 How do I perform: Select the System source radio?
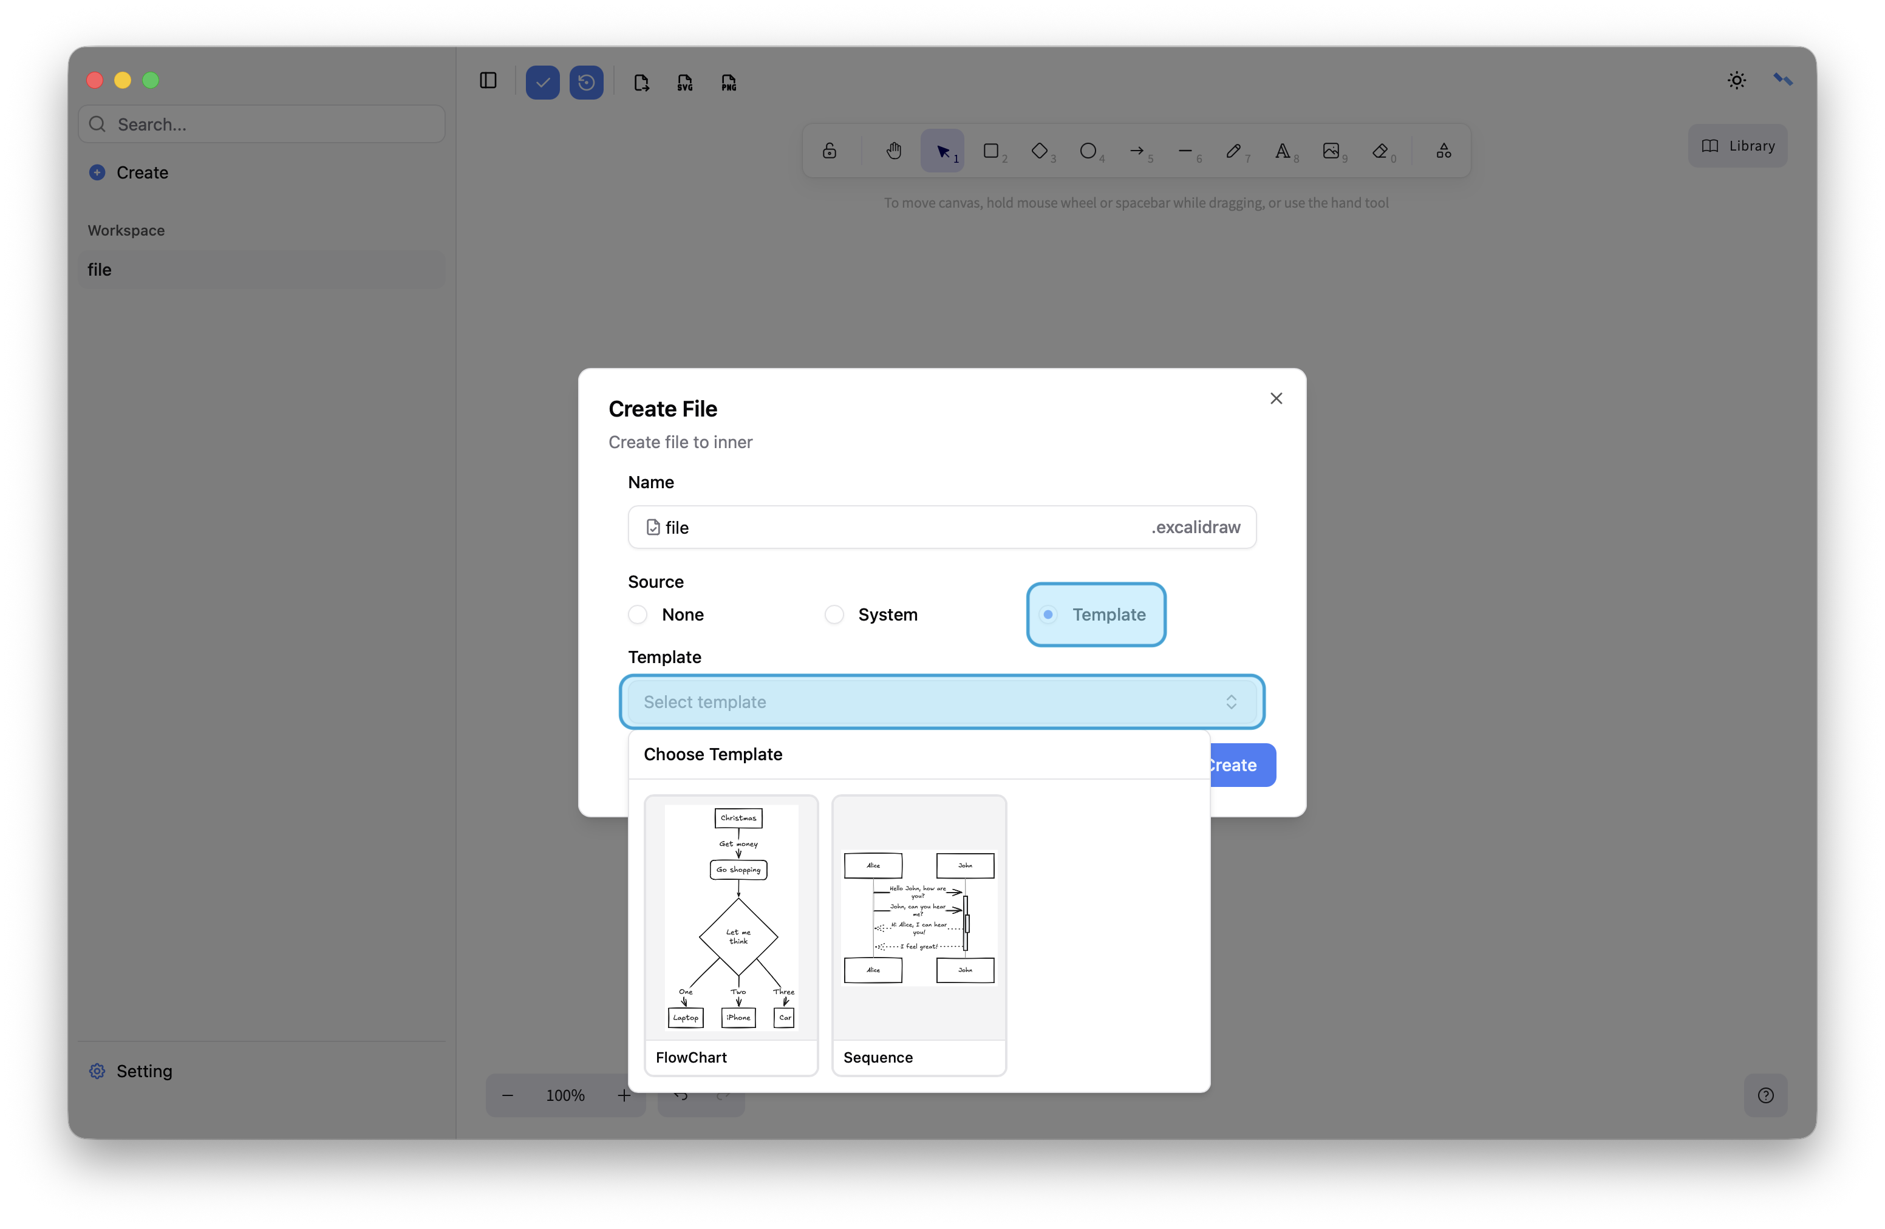click(834, 614)
